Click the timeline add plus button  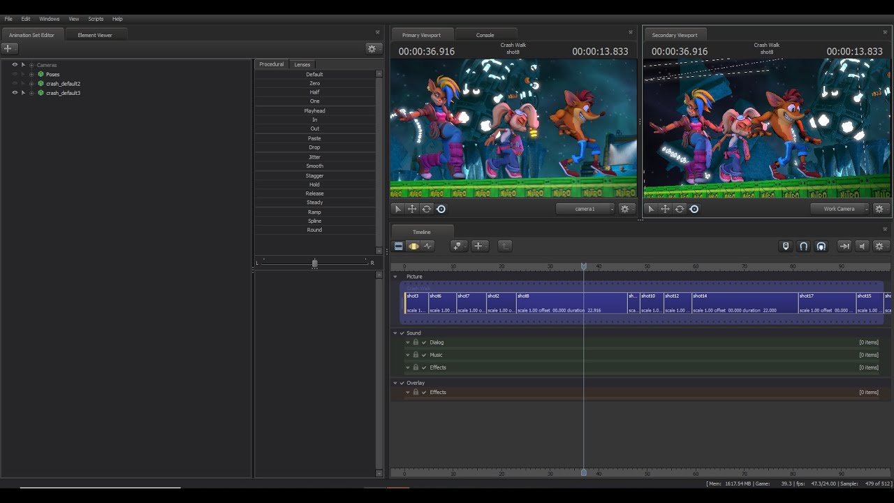478,246
